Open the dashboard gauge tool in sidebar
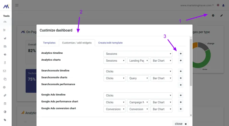The width and height of the screenshot is (229, 126). [5, 22]
